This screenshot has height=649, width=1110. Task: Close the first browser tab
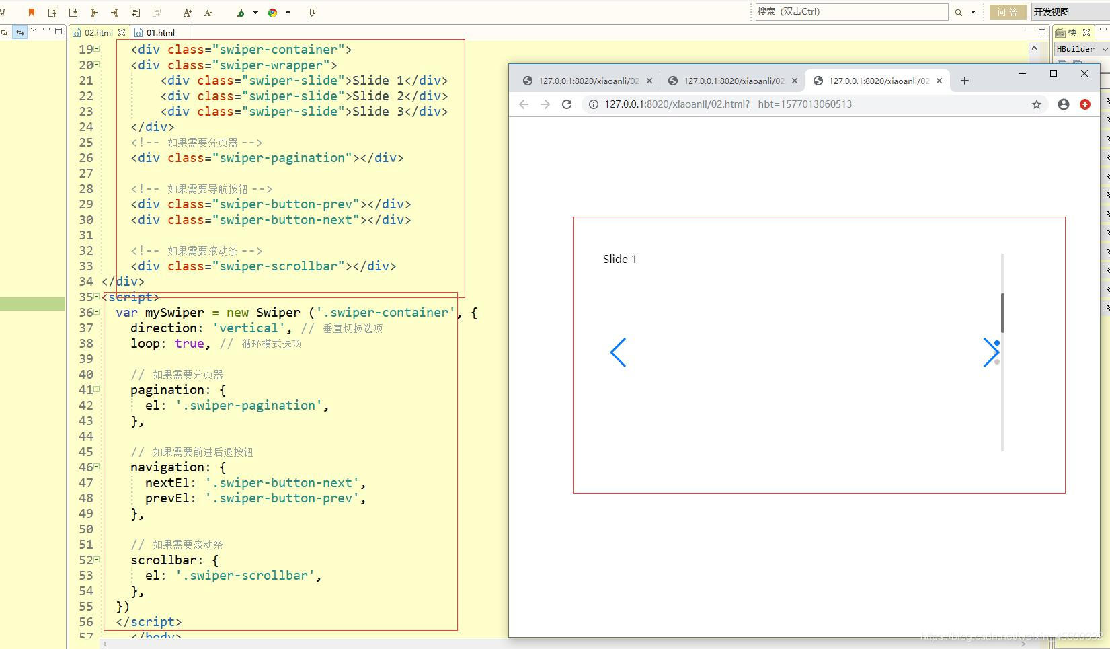649,81
